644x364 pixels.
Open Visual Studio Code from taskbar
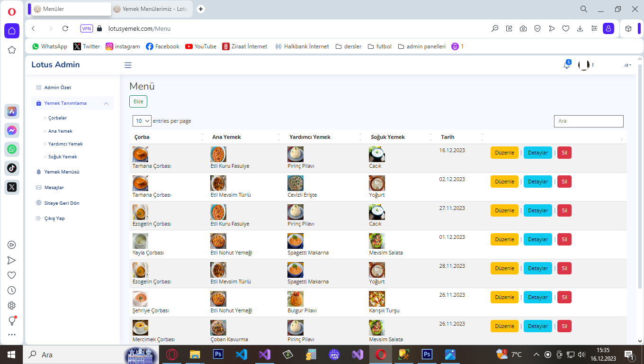tap(241, 355)
